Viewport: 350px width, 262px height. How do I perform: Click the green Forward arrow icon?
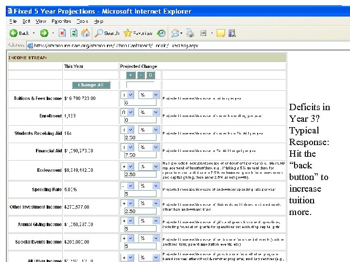point(44,33)
